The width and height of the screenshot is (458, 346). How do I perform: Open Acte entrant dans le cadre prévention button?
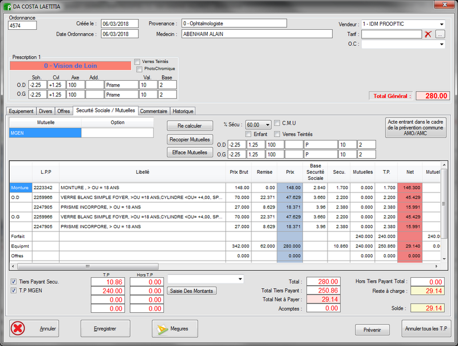pyautogui.click(x=416, y=128)
